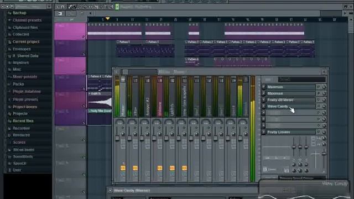This screenshot has width=354, height=199.
Task: Expand the Mixer presets folder
Action: [25, 77]
